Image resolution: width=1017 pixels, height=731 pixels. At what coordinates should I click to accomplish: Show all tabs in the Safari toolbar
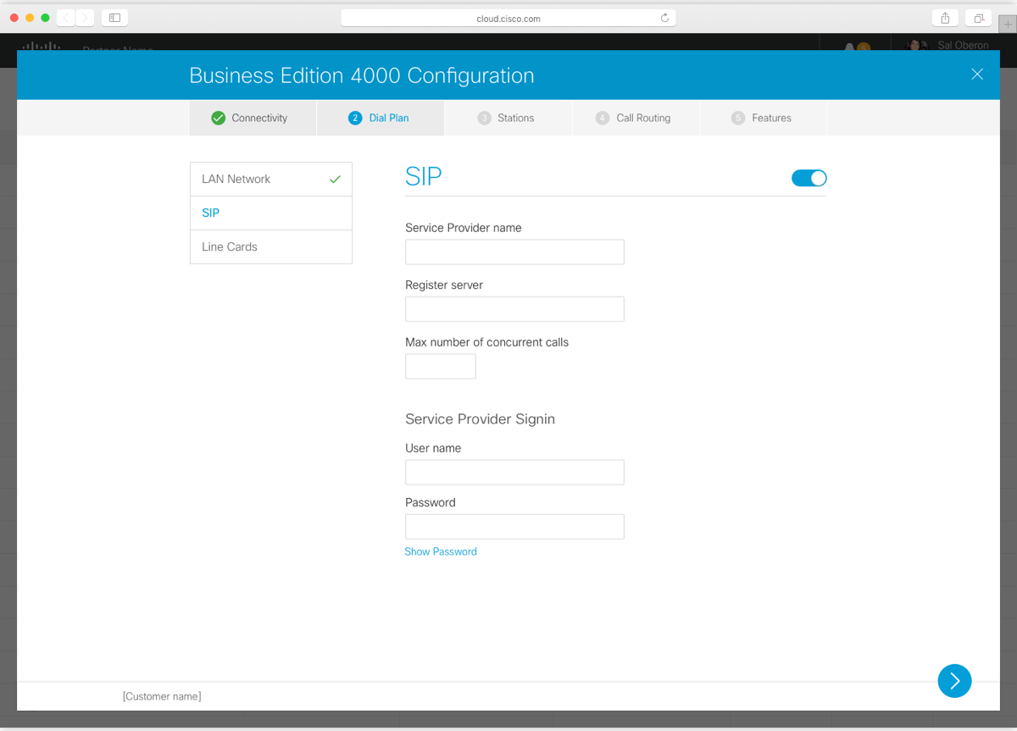pos(978,18)
